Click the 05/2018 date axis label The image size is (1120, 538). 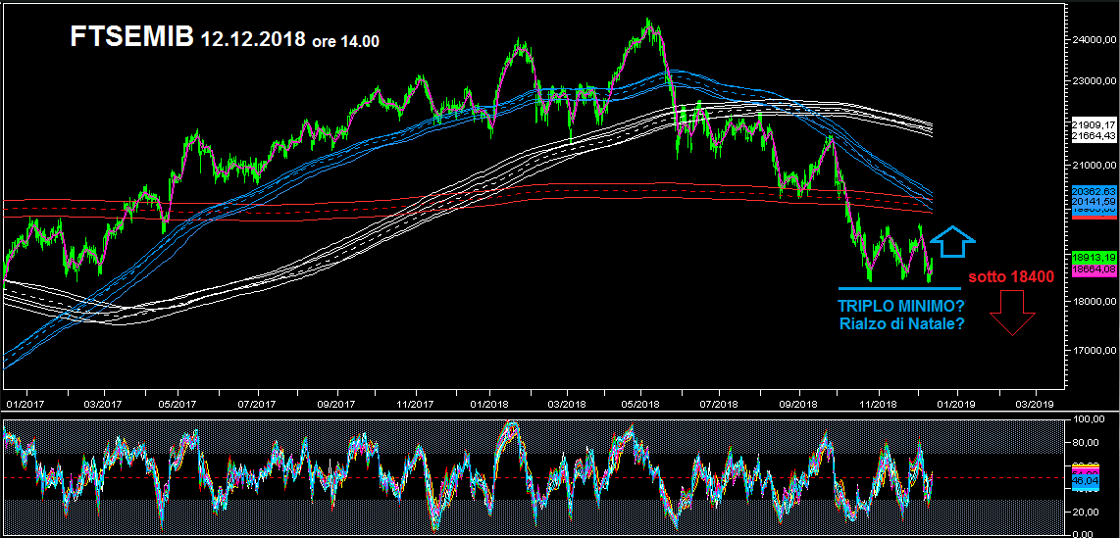pyautogui.click(x=640, y=403)
